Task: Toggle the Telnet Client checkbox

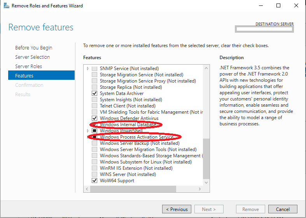Action: tap(94, 106)
